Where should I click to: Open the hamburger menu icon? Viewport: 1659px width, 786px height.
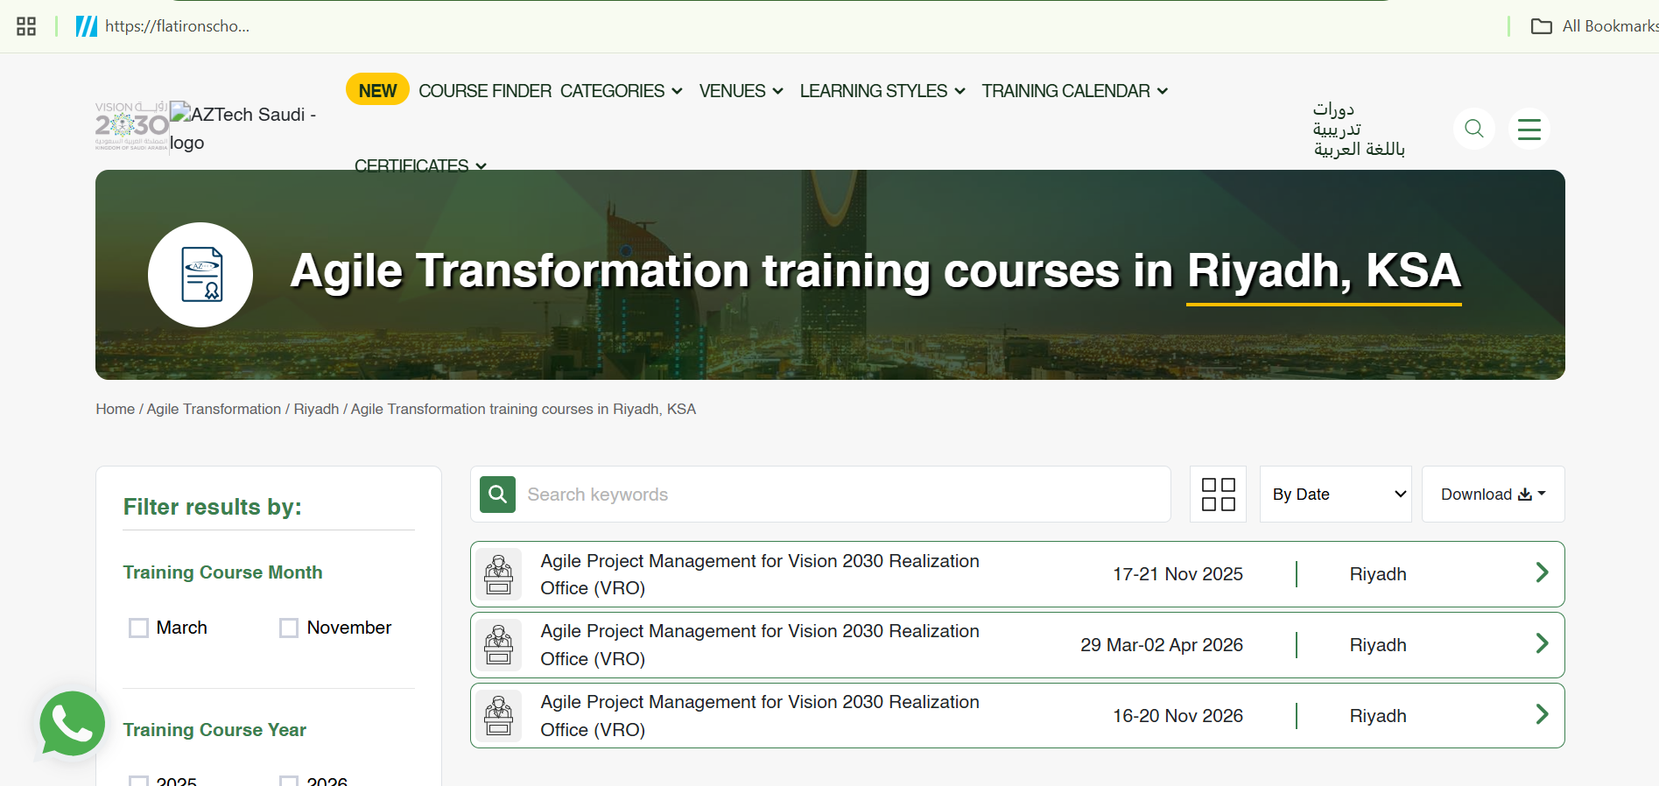tap(1529, 129)
